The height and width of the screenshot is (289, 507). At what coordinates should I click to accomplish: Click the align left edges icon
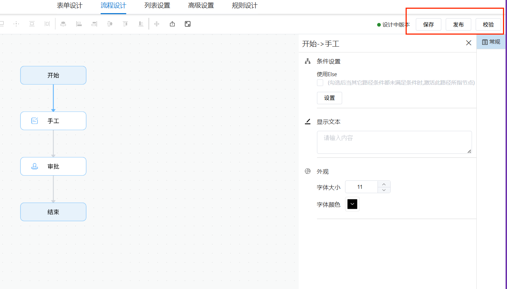point(79,24)
